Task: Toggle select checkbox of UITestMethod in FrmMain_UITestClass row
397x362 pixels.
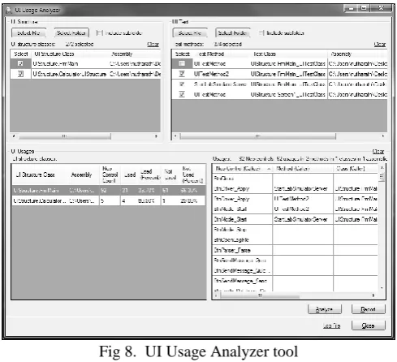Action: pyautogui.click(x=182, y=63)
